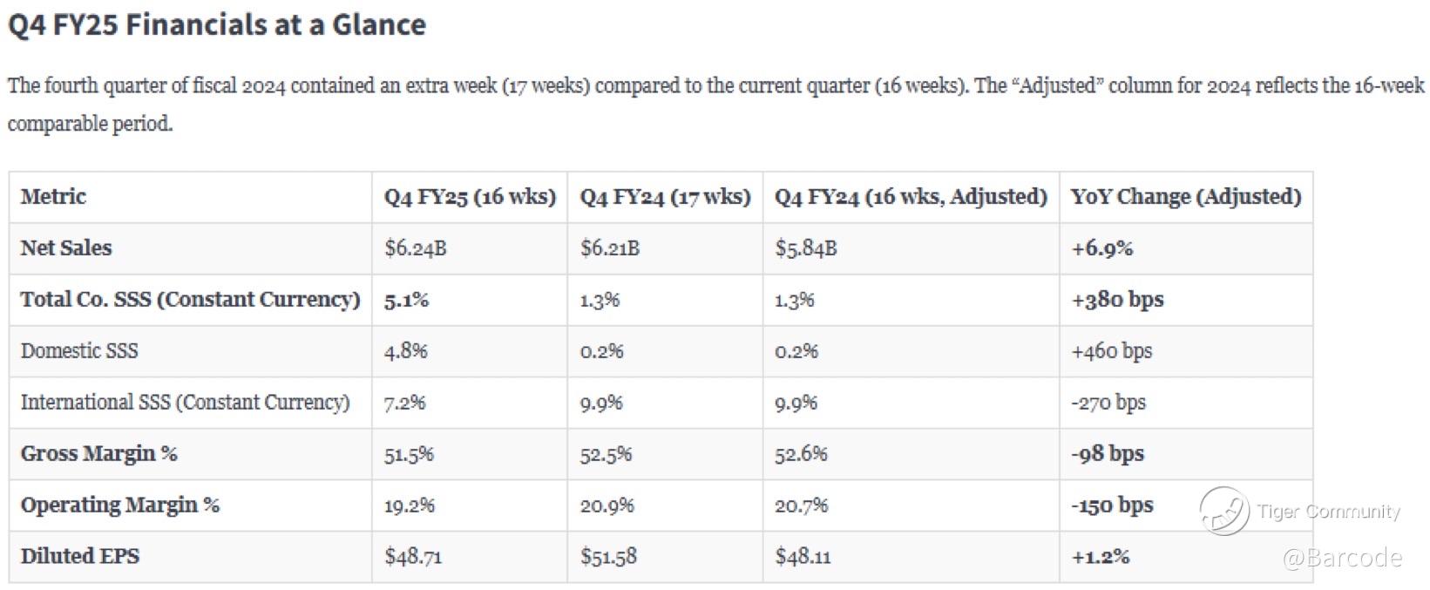Click the Q4 FY24 (17 wks) header
This screenshot has height=590, width=1430.
tap(665, 197)
